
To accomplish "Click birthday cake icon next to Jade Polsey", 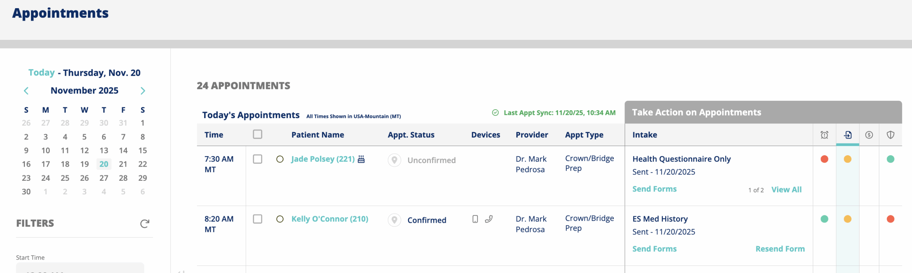I will [x=361, y=159].
